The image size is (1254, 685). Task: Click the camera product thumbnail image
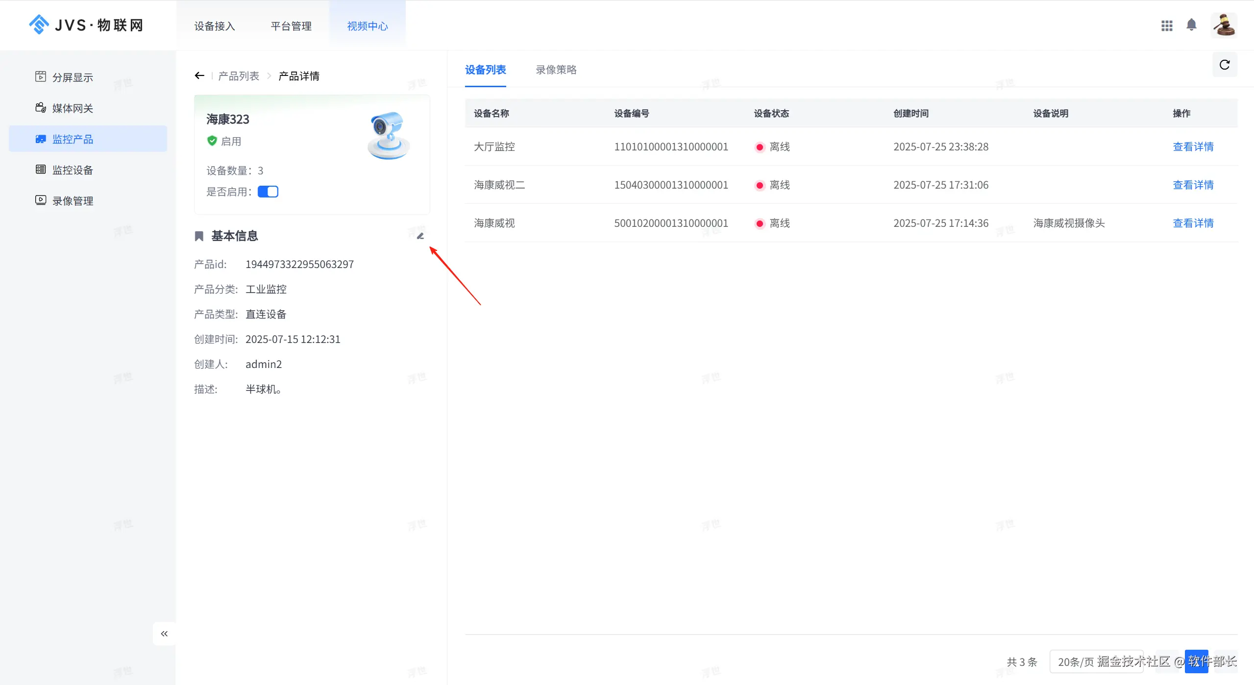click(388, 136)
